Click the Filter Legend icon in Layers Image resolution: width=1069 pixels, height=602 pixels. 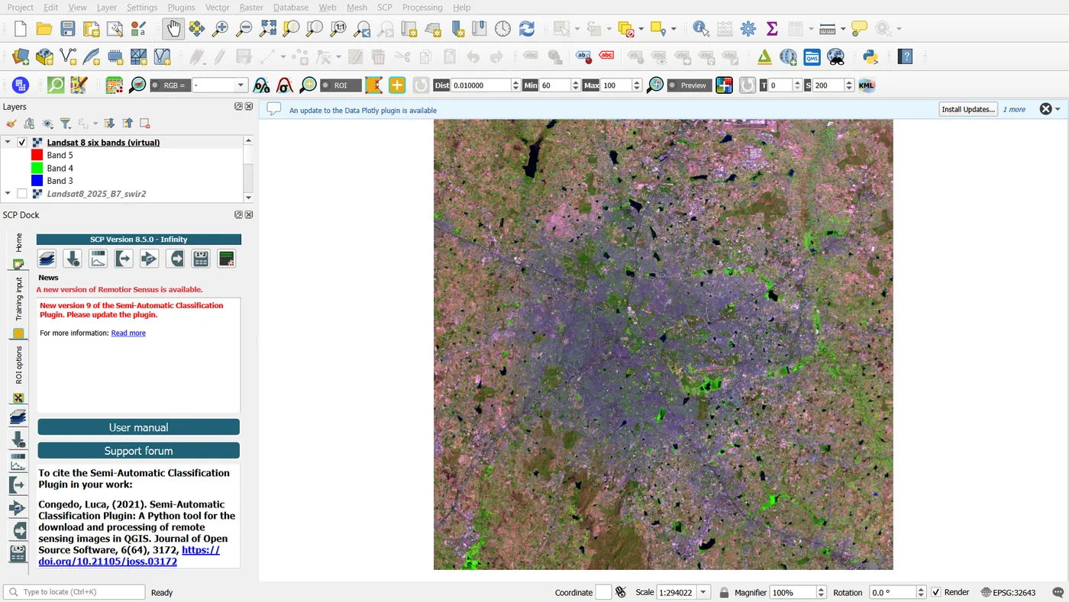66,124
